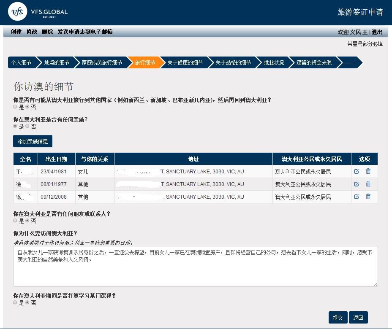Delete the relative born 08/01/1977
Image resolution: width=392 pixels, height=329 pixels.
(368, 184)
